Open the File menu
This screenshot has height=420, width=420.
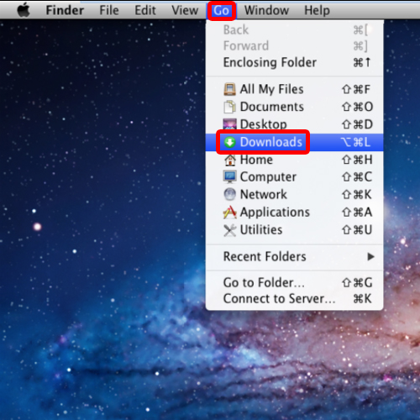click(109, 10)
